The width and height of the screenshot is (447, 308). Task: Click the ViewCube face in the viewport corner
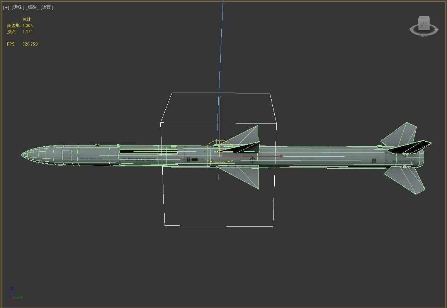point(423,24)
